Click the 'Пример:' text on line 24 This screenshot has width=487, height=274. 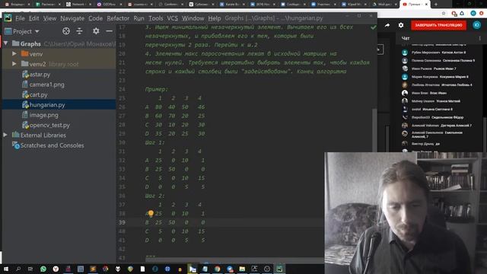(x=157, y=89)
